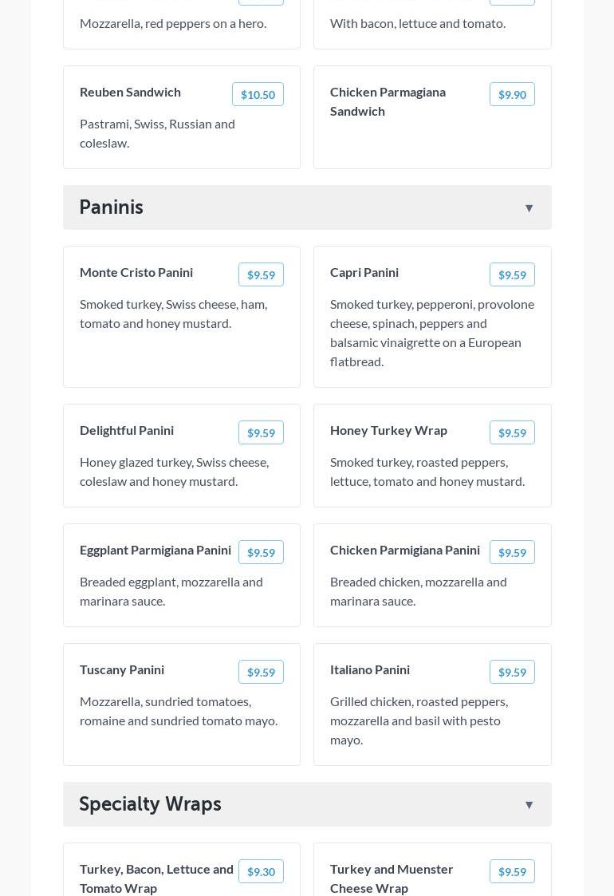Image resolution: width=614 pixels, height=896 pixels.
Task: Click the Paninis category header
Action: pyautogui.click(x=112, y=207)
